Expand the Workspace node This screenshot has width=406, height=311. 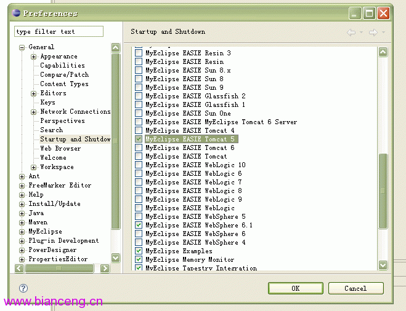[x=33, y=167]
